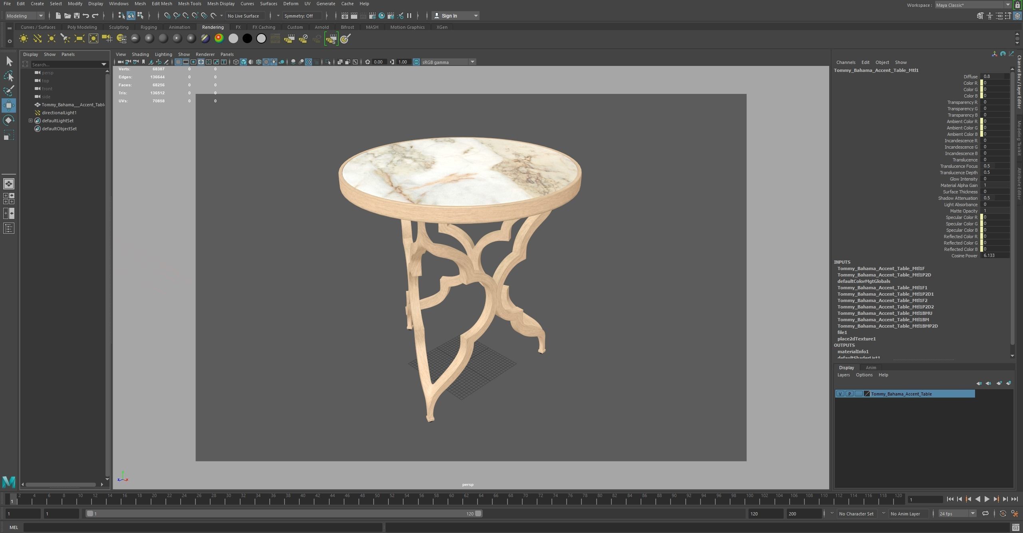
Task: Switch to the Poly Modeling shelf tab
Action: pyautogui.click(x=82, y=27)
